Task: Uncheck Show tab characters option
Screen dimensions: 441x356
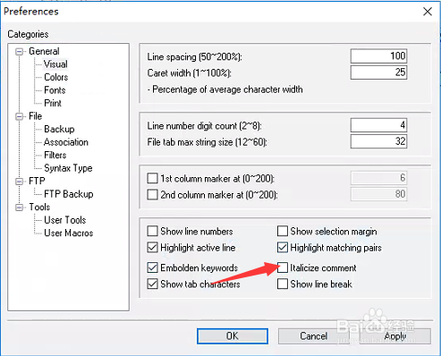Action: click(152, 284)
